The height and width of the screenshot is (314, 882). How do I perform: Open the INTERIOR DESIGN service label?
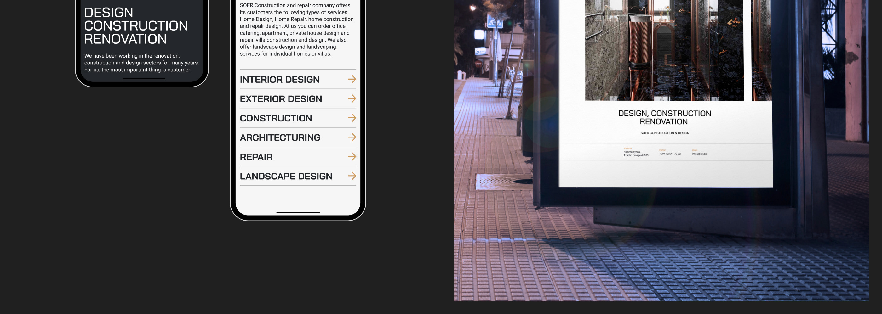(x=279, y=80)
